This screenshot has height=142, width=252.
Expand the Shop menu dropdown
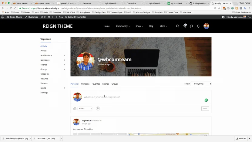click(139, 26)
